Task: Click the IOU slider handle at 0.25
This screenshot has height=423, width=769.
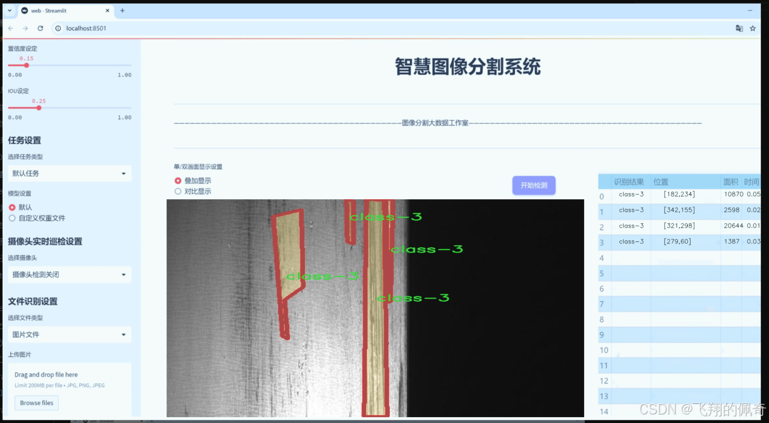Action: (38, 107)
